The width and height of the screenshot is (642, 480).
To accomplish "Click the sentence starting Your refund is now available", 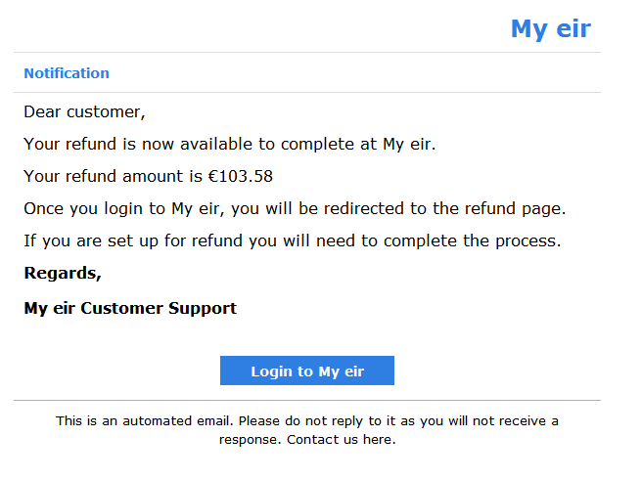I will click(230, 145).
